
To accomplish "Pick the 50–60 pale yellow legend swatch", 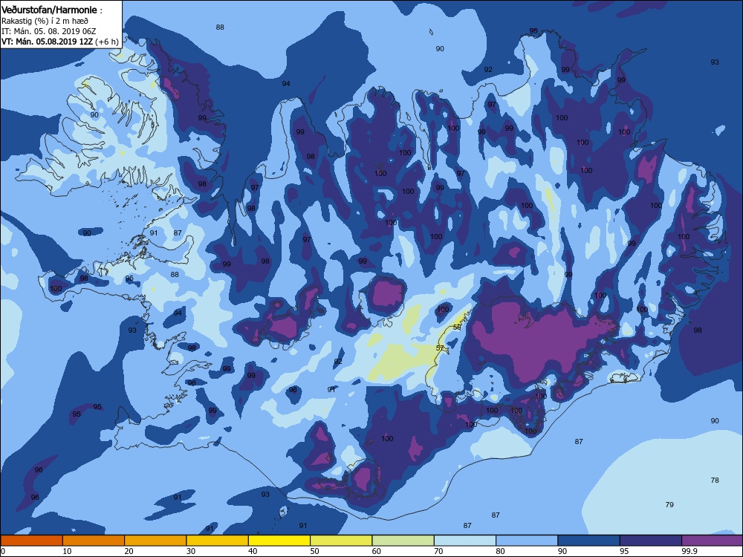I will [341, 541].
